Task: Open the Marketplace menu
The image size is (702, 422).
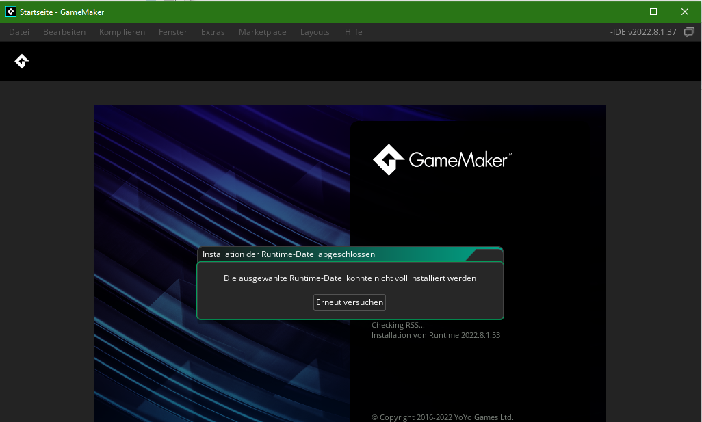Action: click(262, 32)
